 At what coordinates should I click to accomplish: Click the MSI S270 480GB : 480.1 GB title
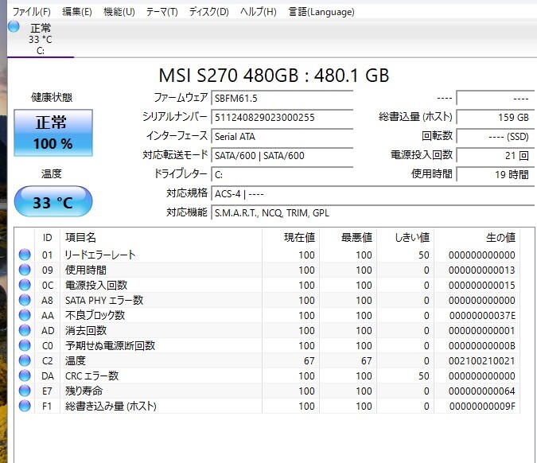pyautogui.click(x=274, y=76)
